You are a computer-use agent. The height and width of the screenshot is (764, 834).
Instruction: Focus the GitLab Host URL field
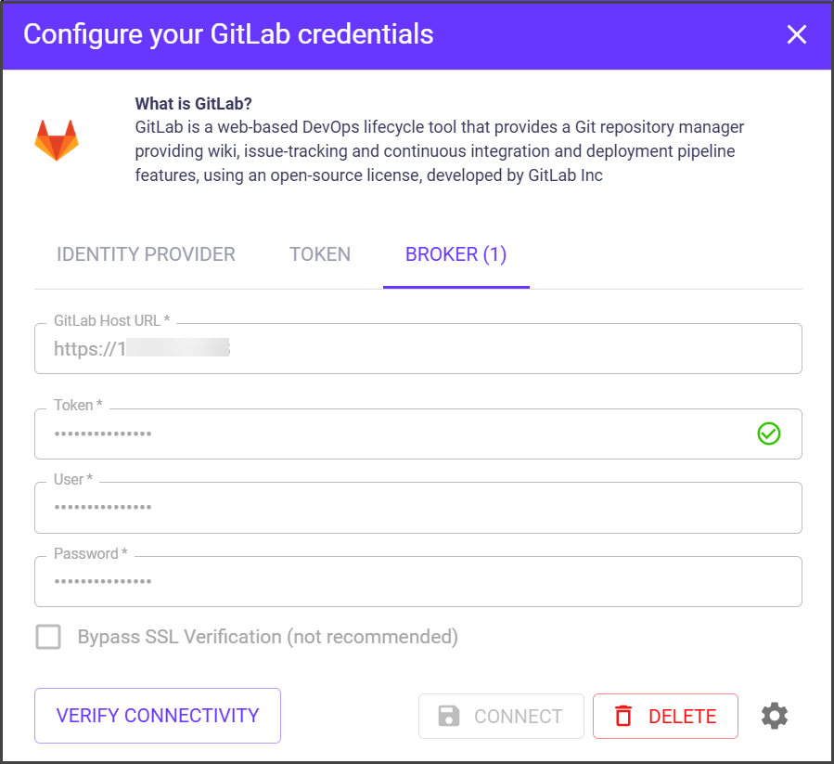click(x=417, y=349)
